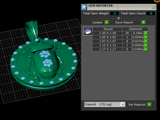Click the 0.004tw weight cell
This screenshot has width=160, height=120.
coord(138,37)
